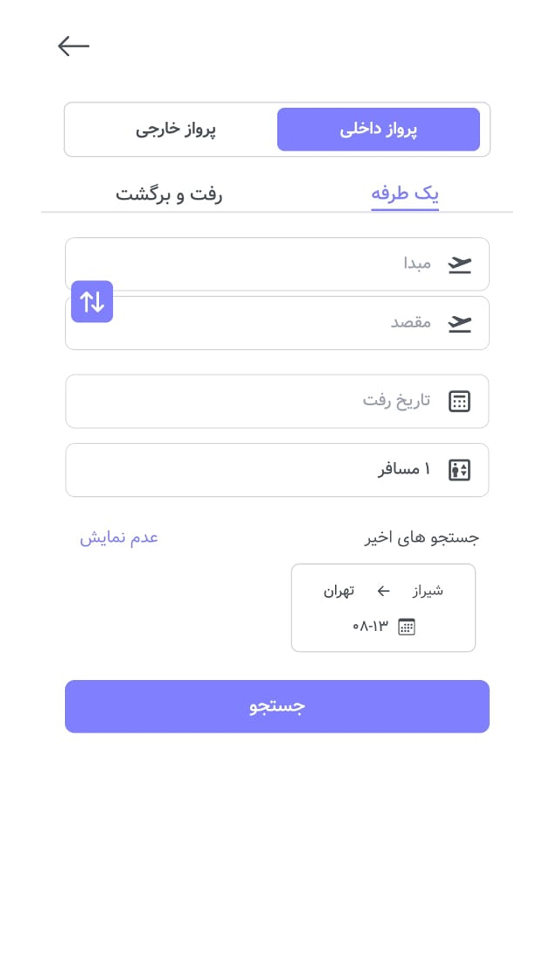Click the ۰۸-۱۳ date in the recent search
539x959 pixels.
pyautogui.click(x=370, y=627)
